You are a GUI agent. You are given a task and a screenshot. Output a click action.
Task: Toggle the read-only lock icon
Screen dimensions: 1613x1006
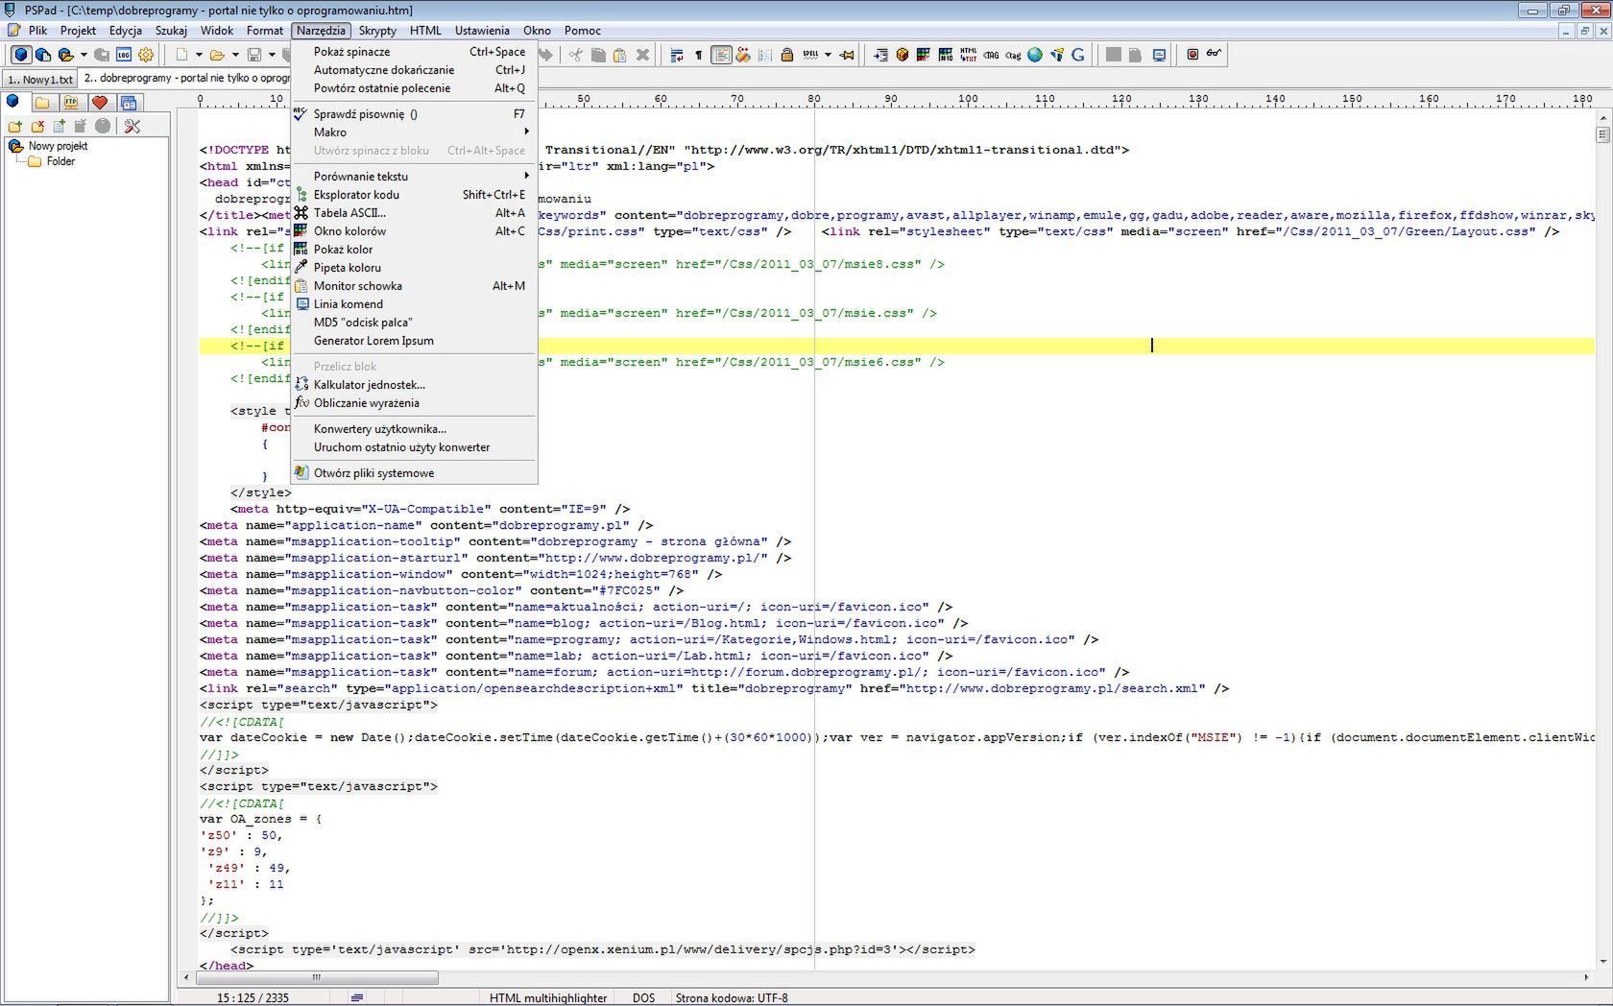787,55
